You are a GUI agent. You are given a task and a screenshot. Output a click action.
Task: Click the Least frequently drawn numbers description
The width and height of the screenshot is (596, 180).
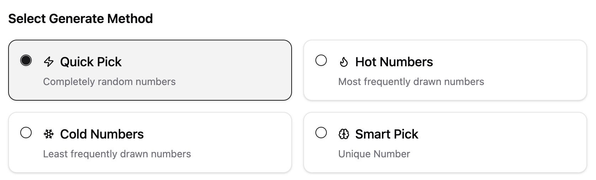coord(117,154)
